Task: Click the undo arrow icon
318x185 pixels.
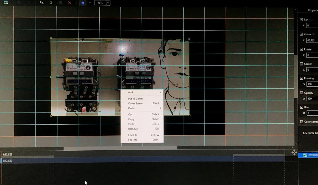Action: pos(19,3)
